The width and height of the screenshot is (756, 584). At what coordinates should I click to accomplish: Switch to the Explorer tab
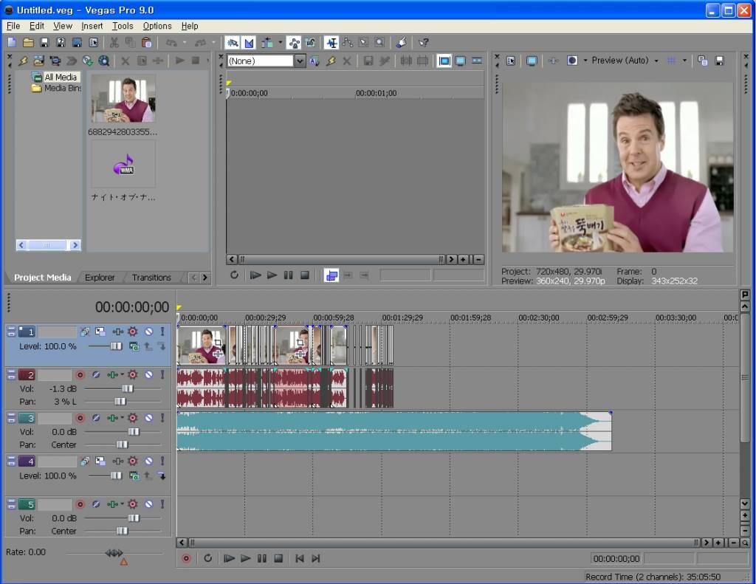(x=100, y=278)
